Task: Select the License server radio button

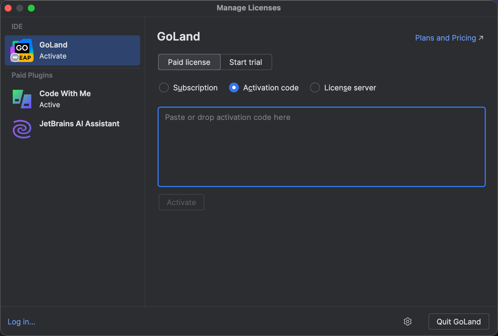Action: pos(315,87)
